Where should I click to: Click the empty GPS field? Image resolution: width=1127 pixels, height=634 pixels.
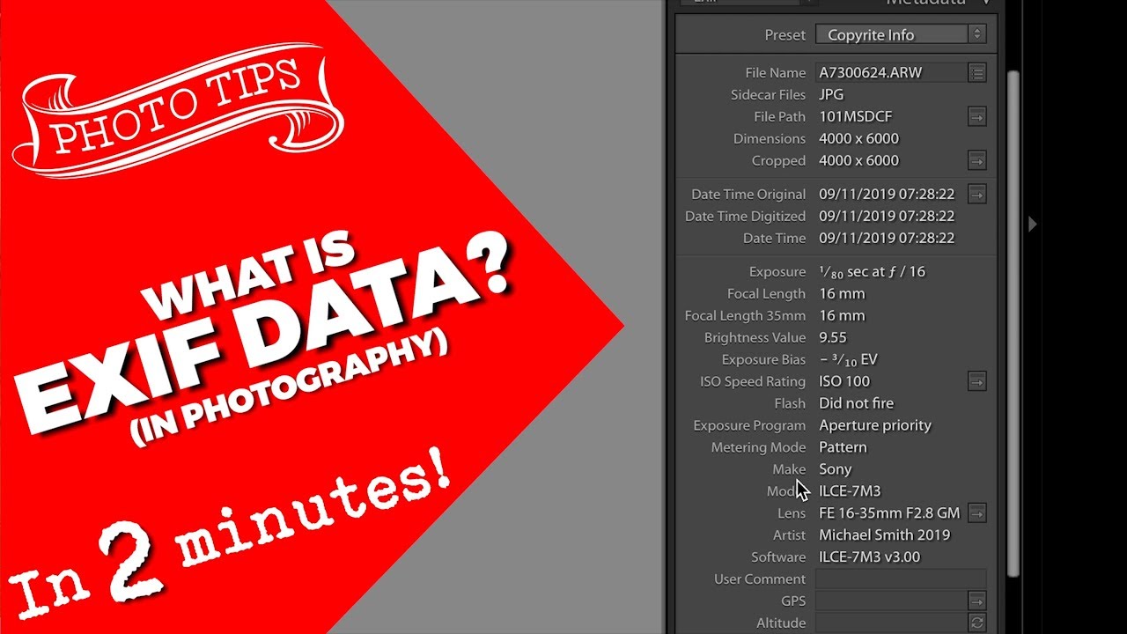click(890, 601)
